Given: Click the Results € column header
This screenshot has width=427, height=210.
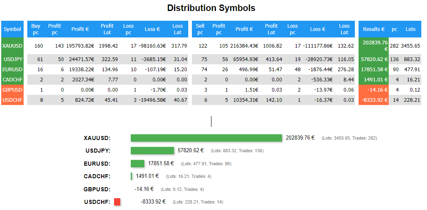Looking at the screenshot, I should (374, 29).
